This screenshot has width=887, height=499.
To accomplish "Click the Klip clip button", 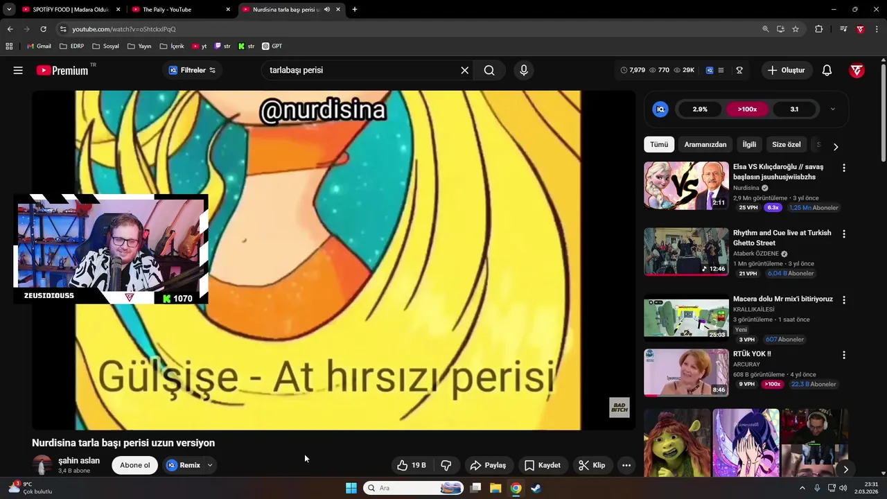I will (592, 465).
